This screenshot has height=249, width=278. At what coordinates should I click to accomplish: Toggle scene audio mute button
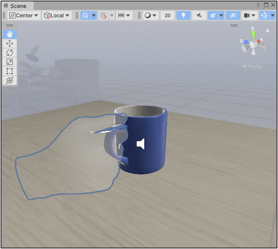click(x=199, y=15)
